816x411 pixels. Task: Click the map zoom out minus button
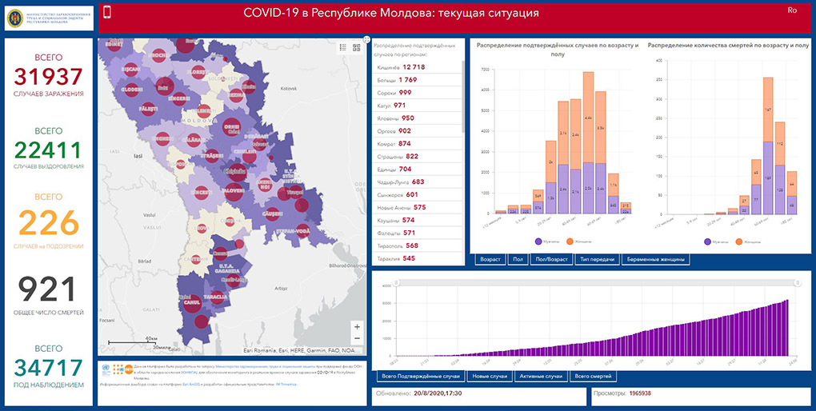pyautogui.click(x=357, y=340)
